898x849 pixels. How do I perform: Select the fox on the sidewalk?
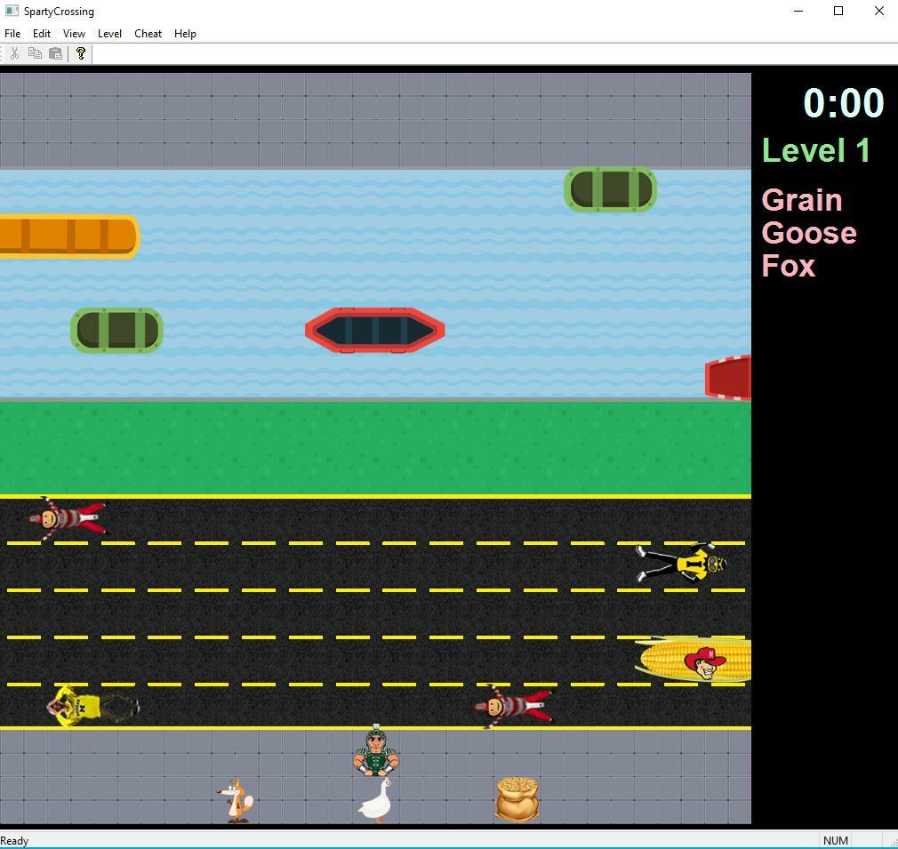(x=236, y=801)
